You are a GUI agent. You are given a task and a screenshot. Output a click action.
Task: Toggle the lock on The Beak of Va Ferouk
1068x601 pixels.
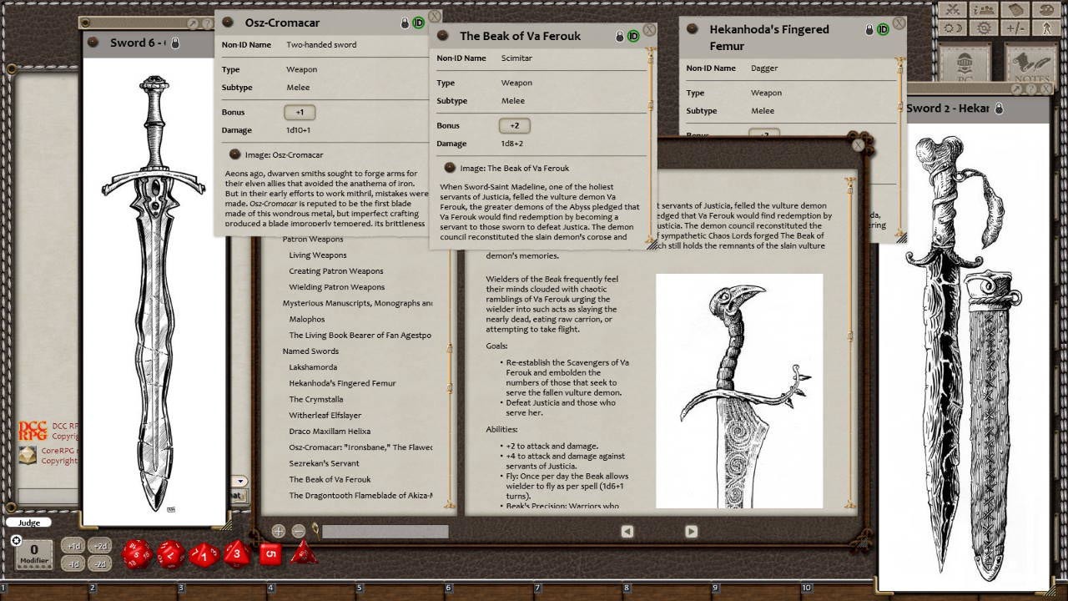[x=619, y=36]
